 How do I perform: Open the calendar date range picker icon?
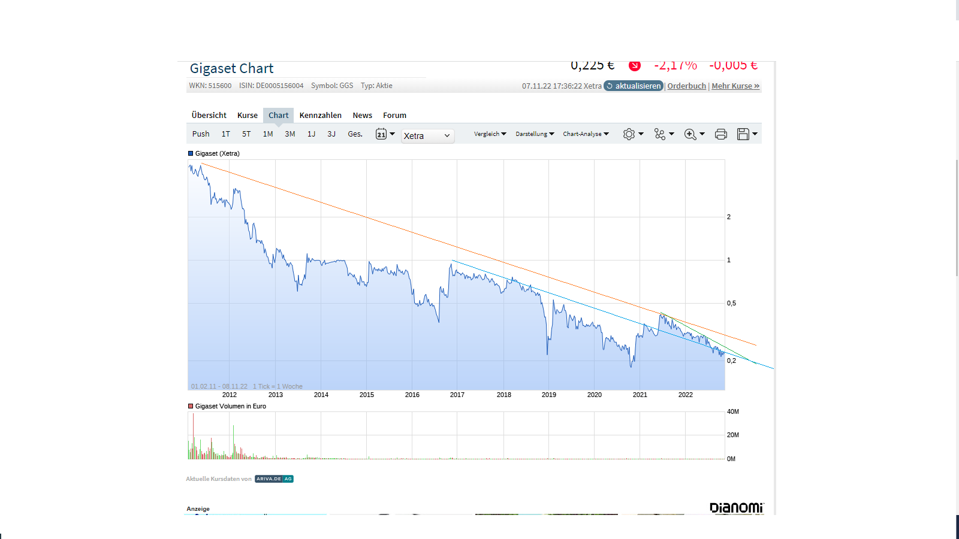pyautogui.click(x=381, y=134)
